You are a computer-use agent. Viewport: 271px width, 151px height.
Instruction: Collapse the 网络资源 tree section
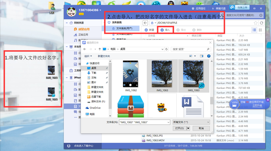[67, 23]
